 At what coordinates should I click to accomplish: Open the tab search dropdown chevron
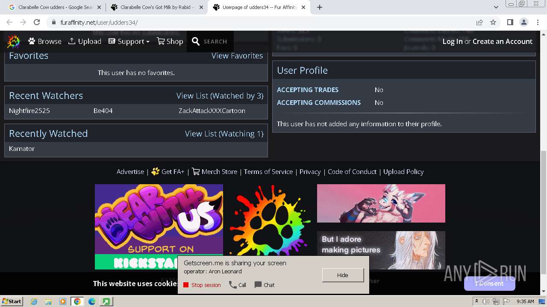click(496, 7)
